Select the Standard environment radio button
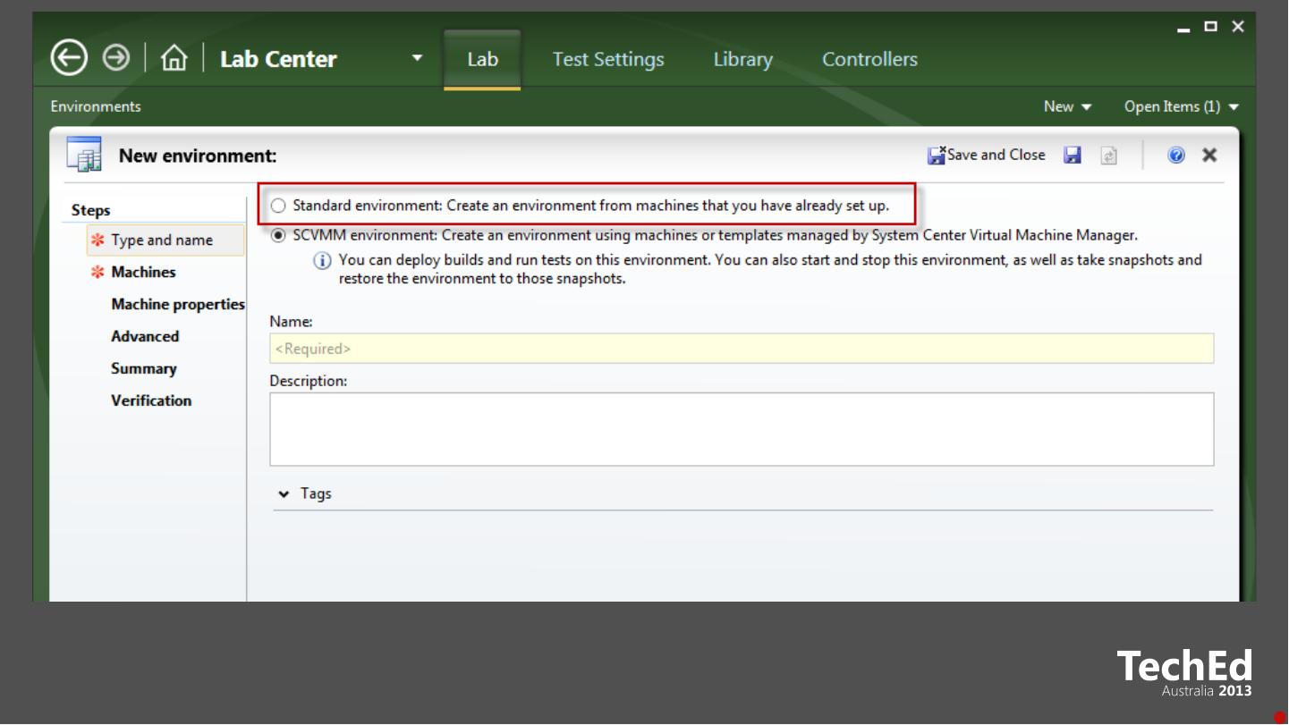The image size is (1289, 725). tap(278, 206)
